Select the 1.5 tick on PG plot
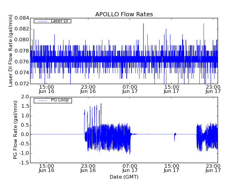 tap(25, 106)
